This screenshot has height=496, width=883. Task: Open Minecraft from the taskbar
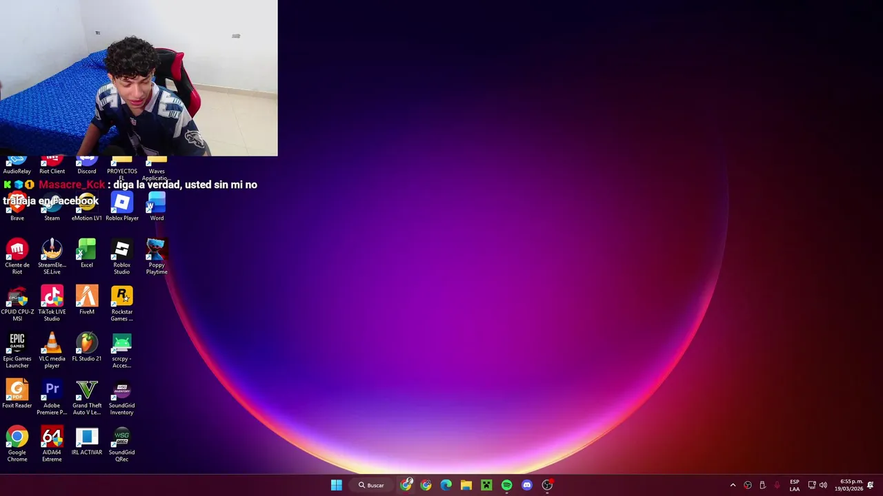[x=486, y=485]
